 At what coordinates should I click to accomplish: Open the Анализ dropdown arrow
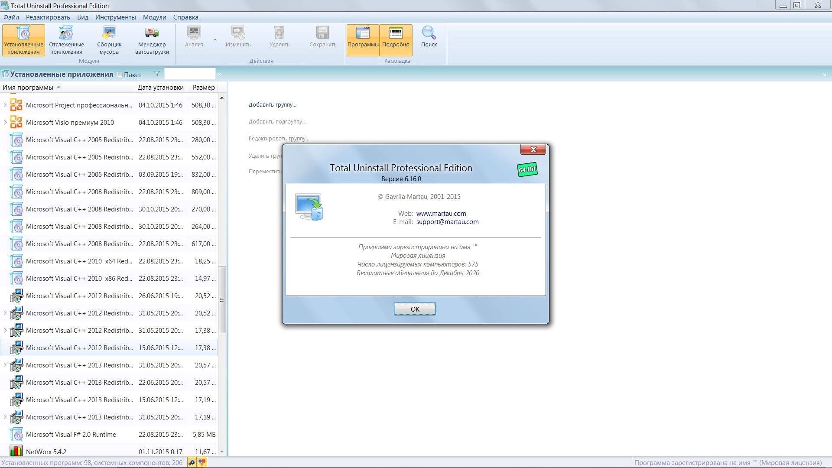click(215, 39)
